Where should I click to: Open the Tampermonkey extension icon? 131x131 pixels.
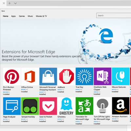[30, 106]
